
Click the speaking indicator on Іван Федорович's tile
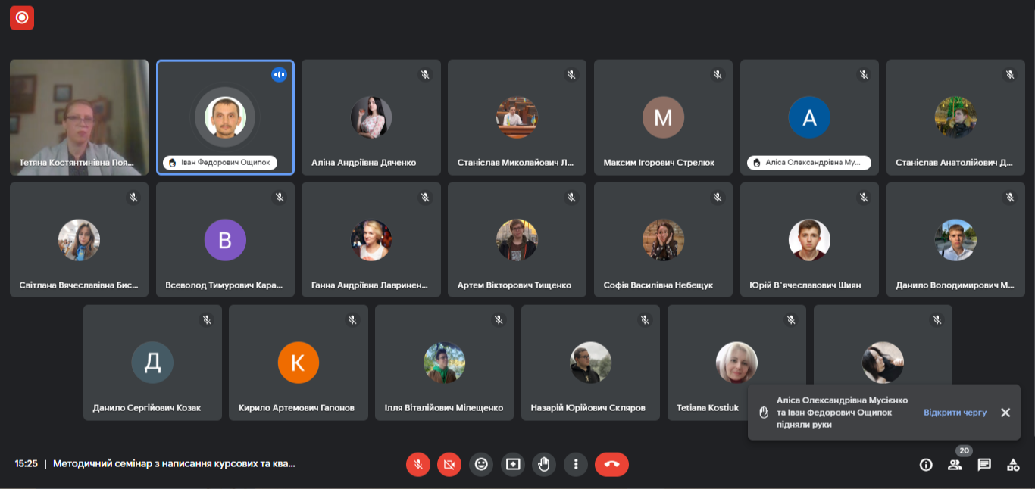click(x=279, y=74)
